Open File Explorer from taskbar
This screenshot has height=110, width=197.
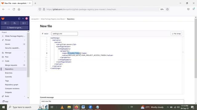pyautogui.click(x=69, y=107)
